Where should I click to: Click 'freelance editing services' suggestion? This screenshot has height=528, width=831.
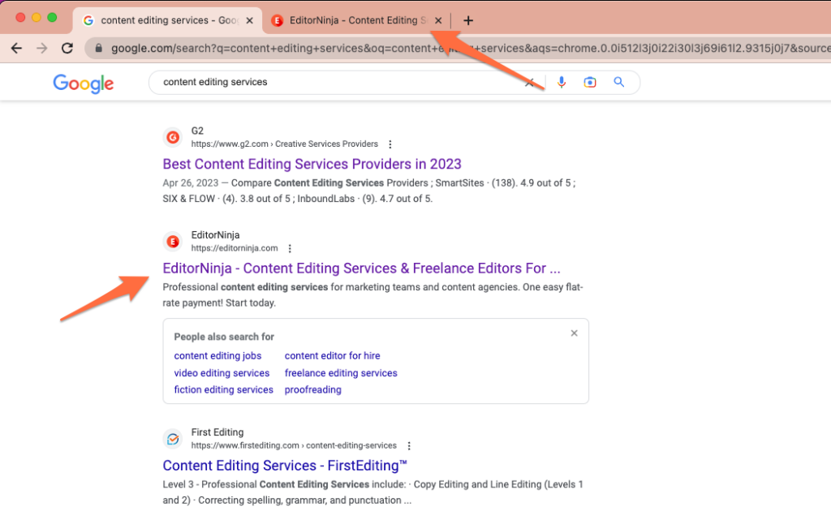pyautogui.click(x=341, y=373)
